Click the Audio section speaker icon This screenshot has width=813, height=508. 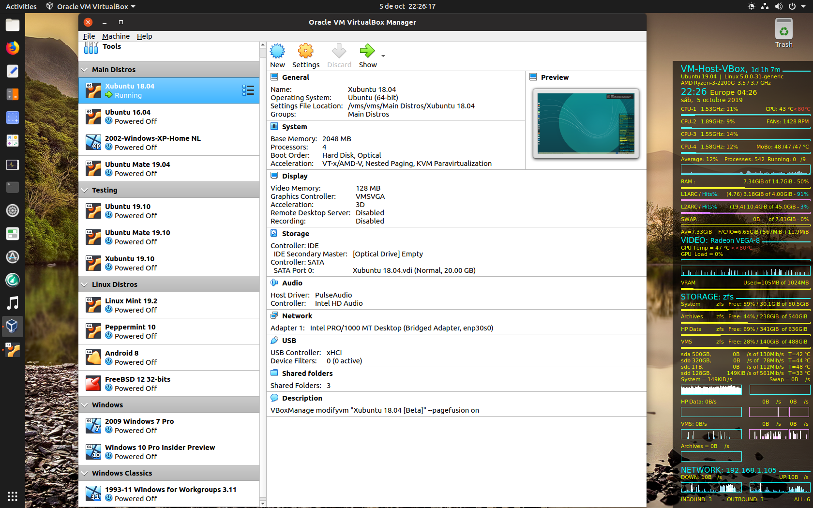[274, 283]
